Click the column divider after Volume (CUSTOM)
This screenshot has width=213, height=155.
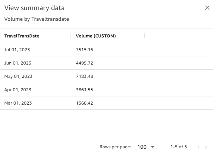click(145, 36)
